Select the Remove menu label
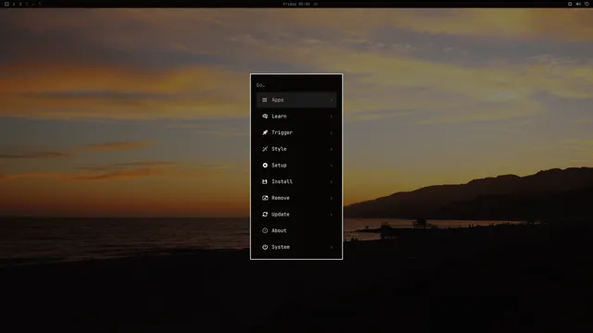 [x=280, y=198]
